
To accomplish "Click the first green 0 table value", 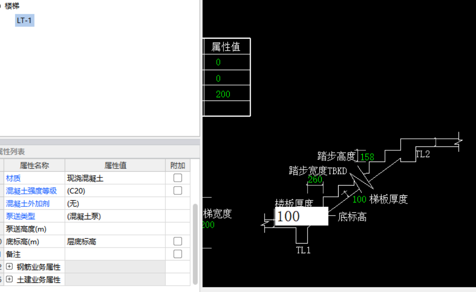I will point(218,62).
